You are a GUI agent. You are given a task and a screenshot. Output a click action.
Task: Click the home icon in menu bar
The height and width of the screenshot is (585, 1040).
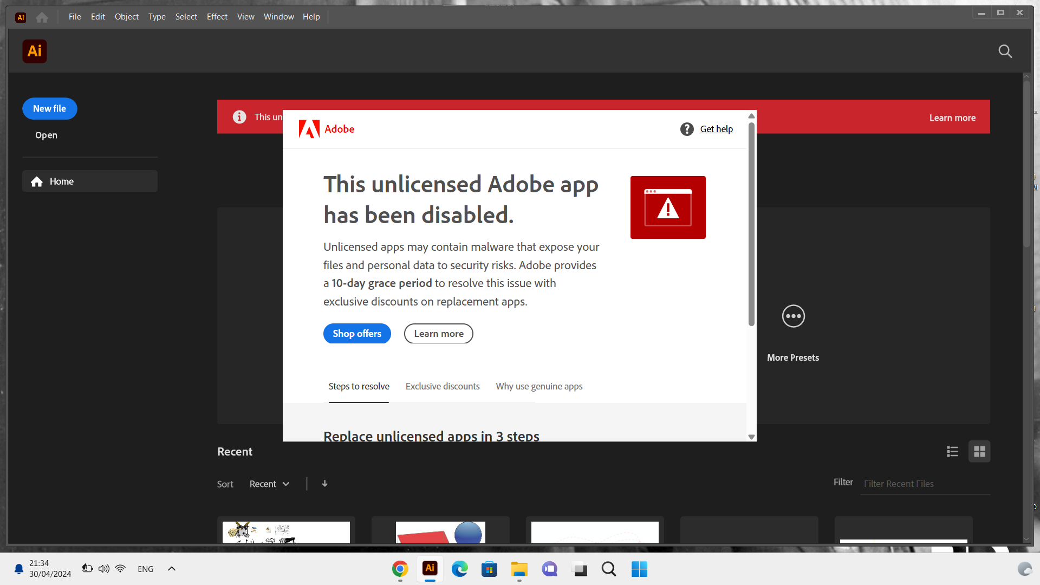[42, 17]
